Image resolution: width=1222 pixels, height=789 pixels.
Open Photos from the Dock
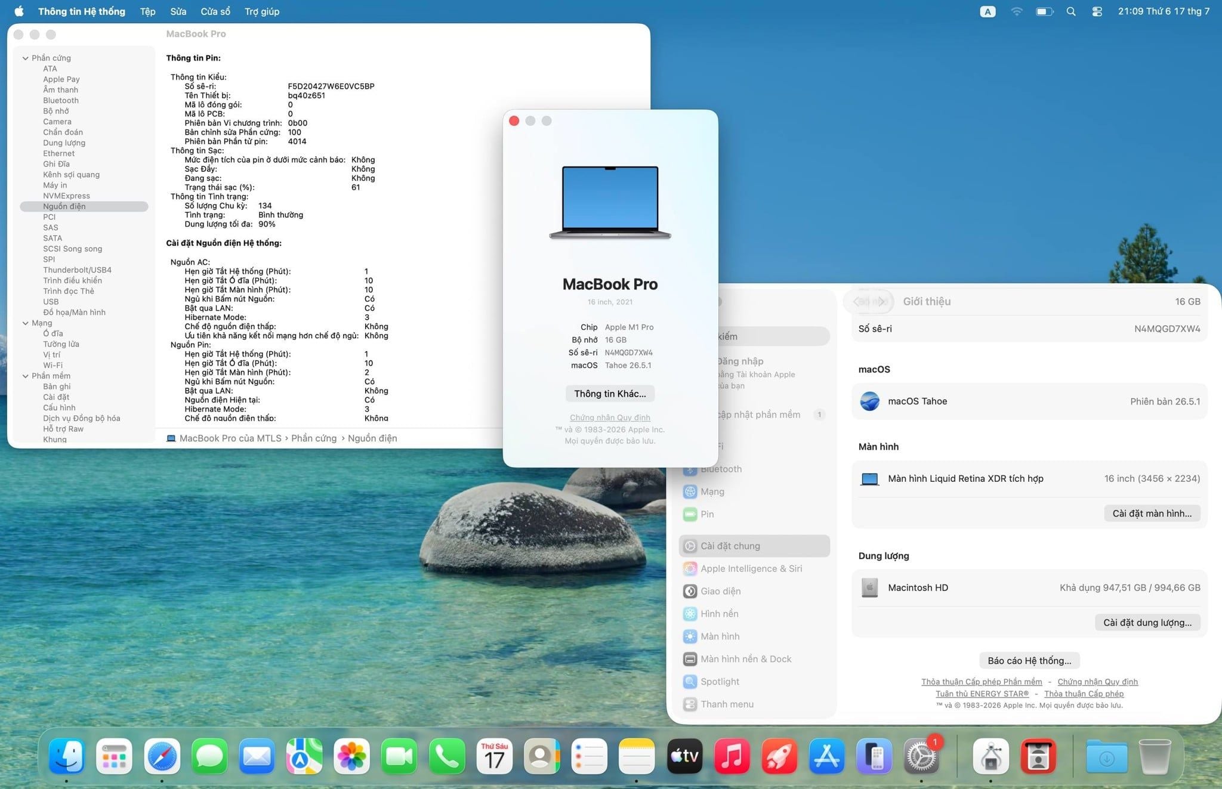coord(352,756)
